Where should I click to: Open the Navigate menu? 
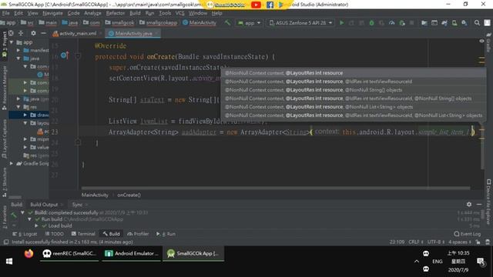pyautogui.click(x=53, y=13)
